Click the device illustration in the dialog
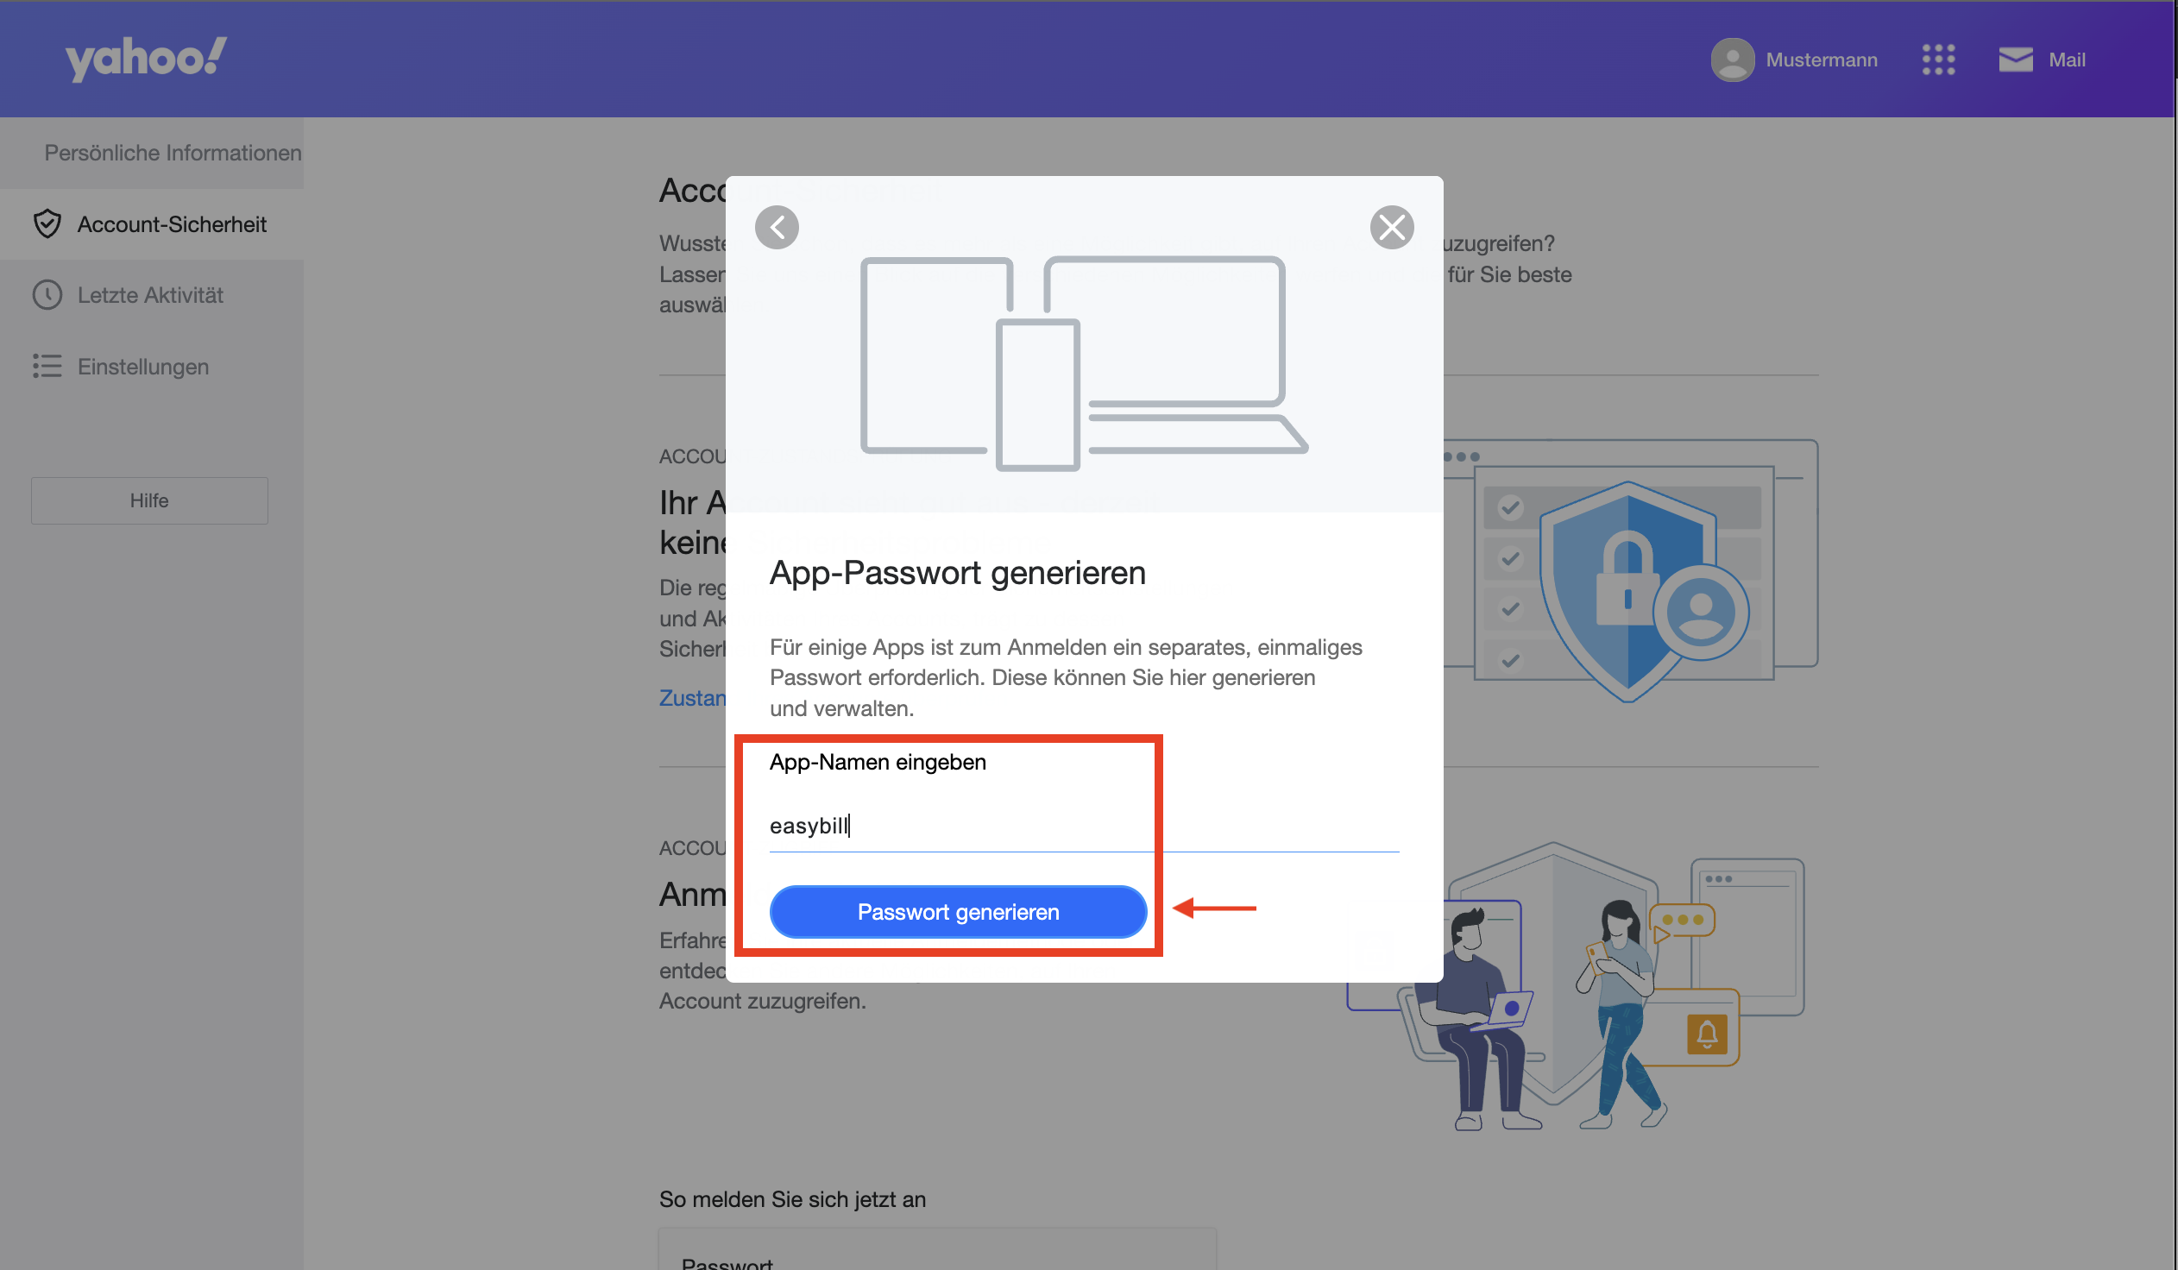The image size is (2178, 1270). [1084, 364]
